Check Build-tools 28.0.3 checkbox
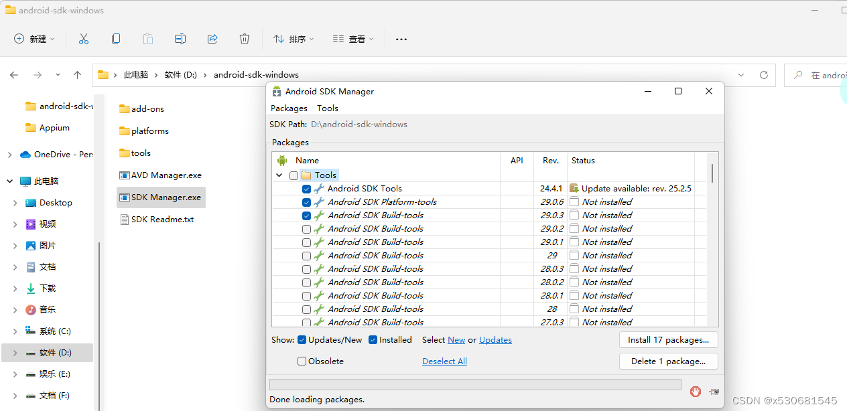 pos(306,269)
